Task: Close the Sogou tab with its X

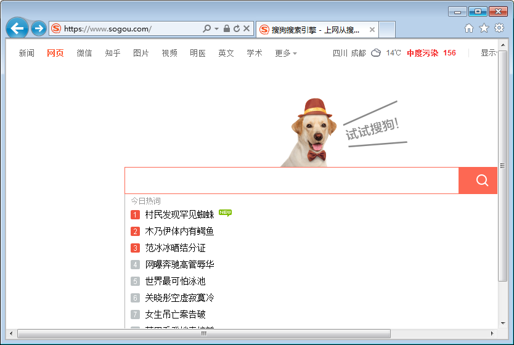Action: (x=372, y=30)
